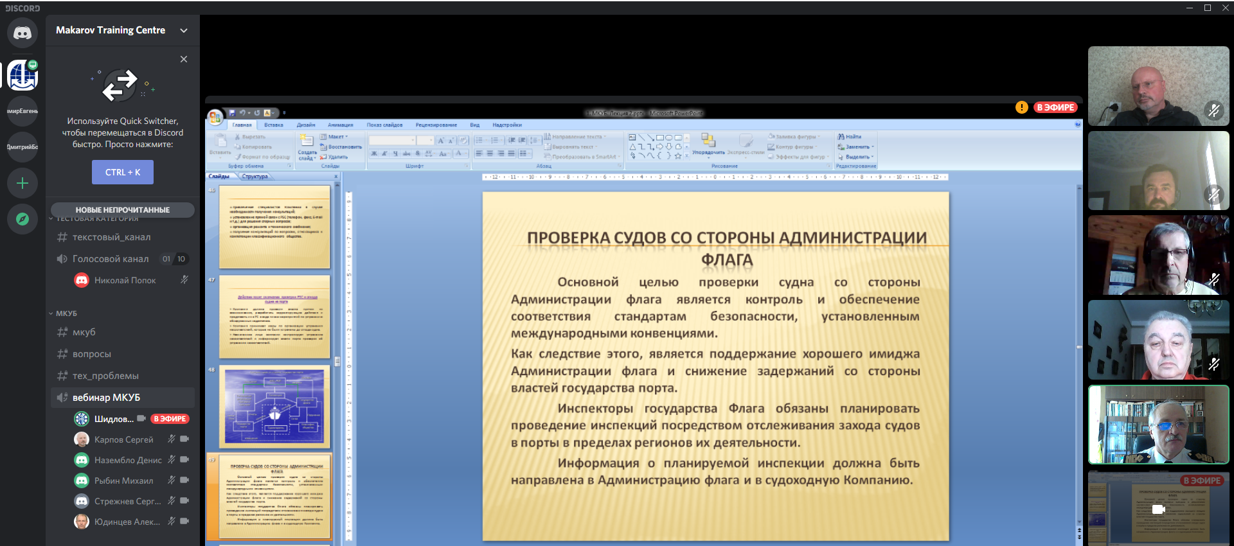Collapse the МКУБ channel category

coord(66,313)
